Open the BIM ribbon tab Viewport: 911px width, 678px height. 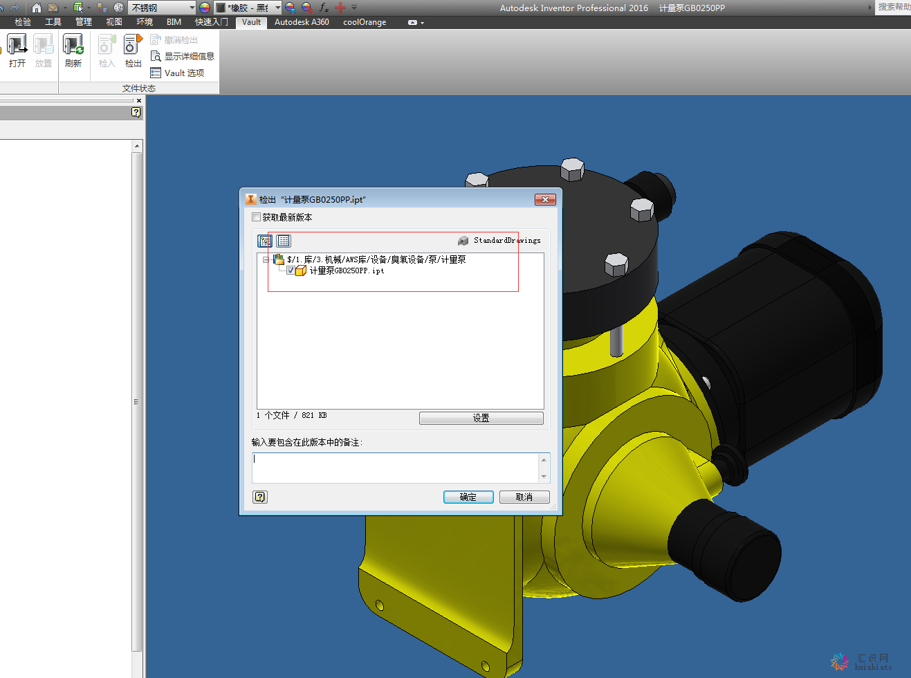pyautogui.click(x=174, y=22)
